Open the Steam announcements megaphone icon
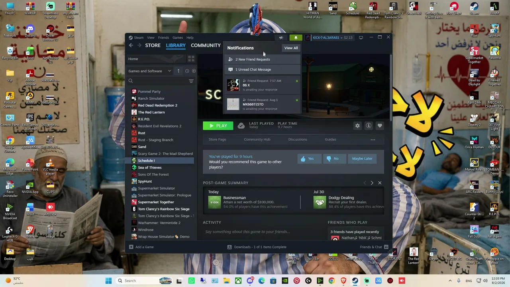 tap(281, 37)
